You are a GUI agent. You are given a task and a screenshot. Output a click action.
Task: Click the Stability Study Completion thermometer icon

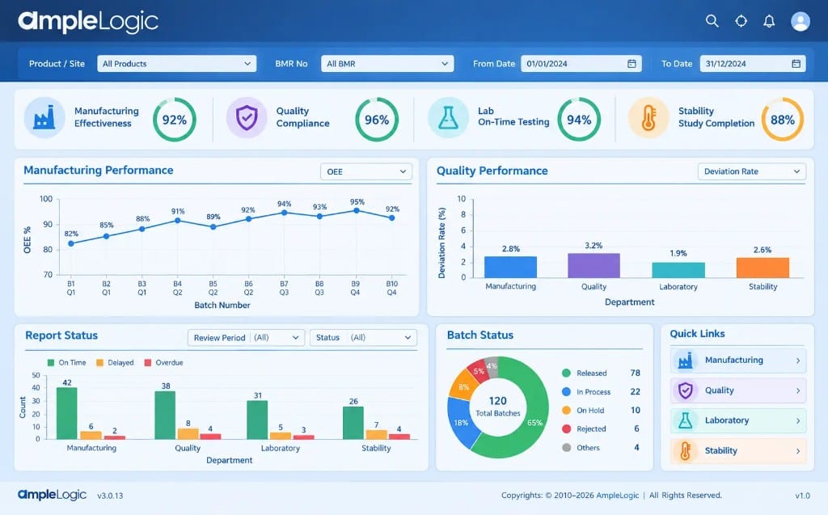(x=648, y=117)
